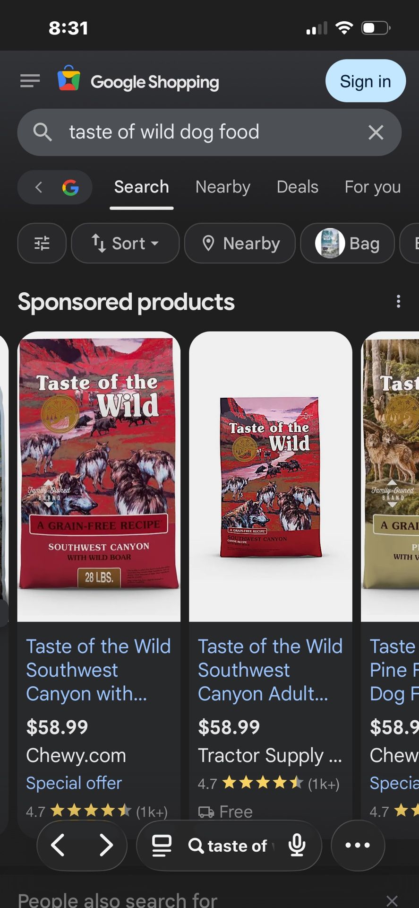This screenshot has width=419, height=908.
Task: Open the Sort options dropdown
Action: [125, 243]
